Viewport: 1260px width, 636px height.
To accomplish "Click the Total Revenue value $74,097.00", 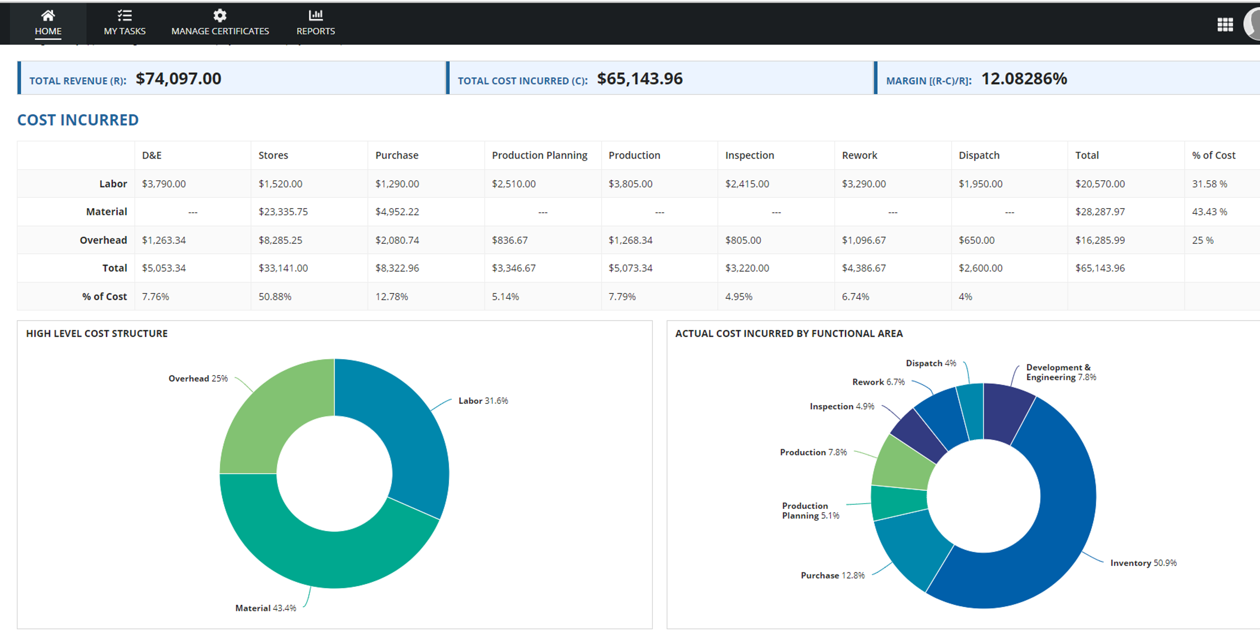I will tap(178, 79).
